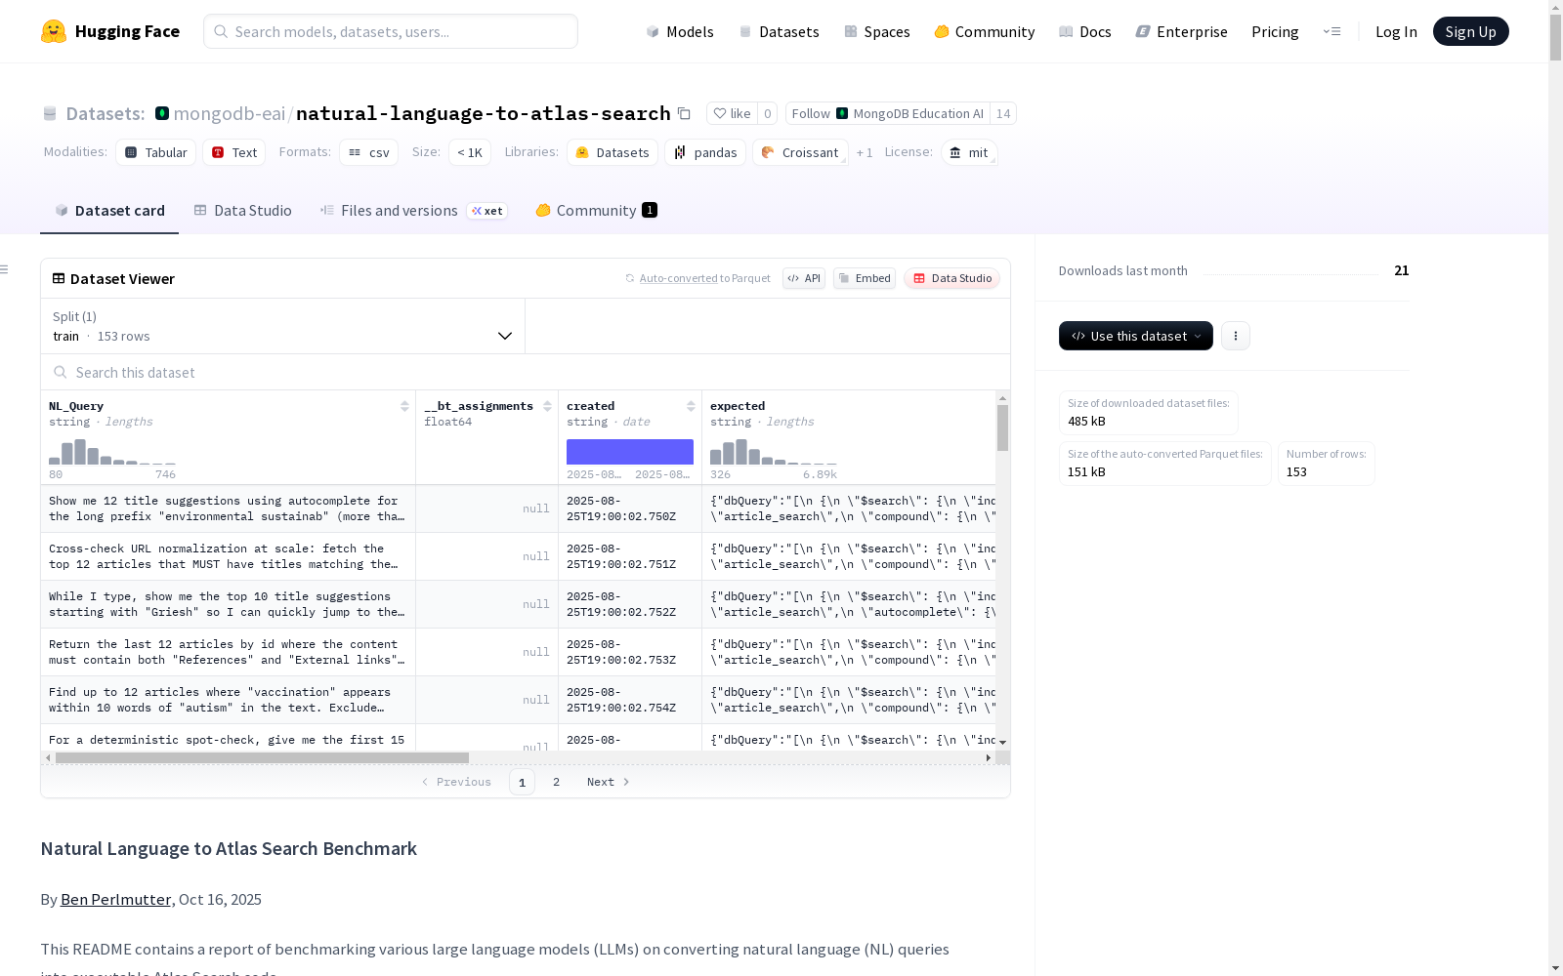This screenshot has height=976, width=1563.
Task: Open the left sidebar table-of-contents icon
Action: [x=5, y=269]
